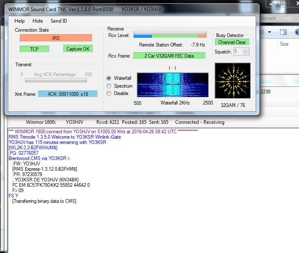
Task: Click the waterfall 2500 frequency label
Action: pos(208,103)
